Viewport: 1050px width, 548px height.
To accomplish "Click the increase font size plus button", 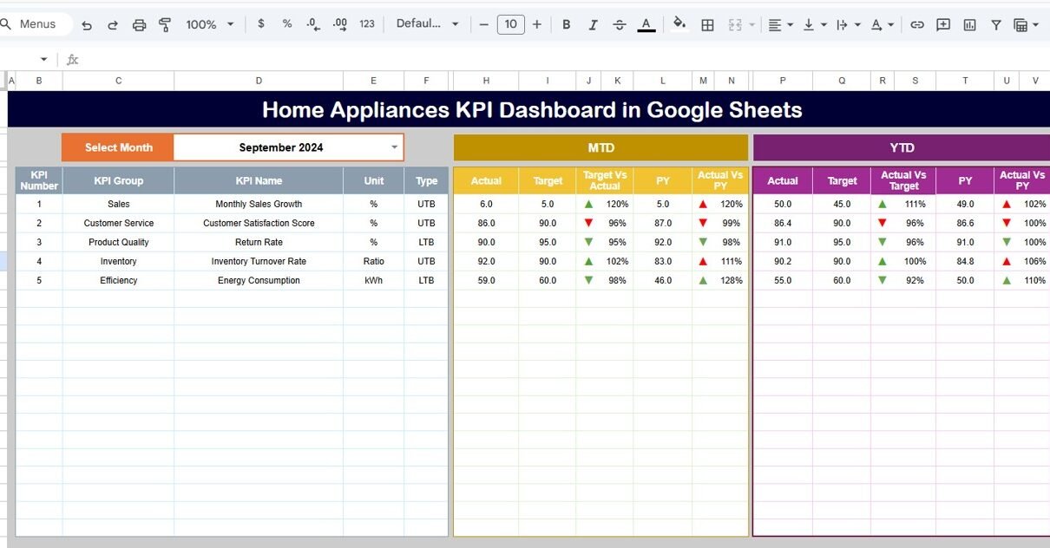I will [537, 24].
